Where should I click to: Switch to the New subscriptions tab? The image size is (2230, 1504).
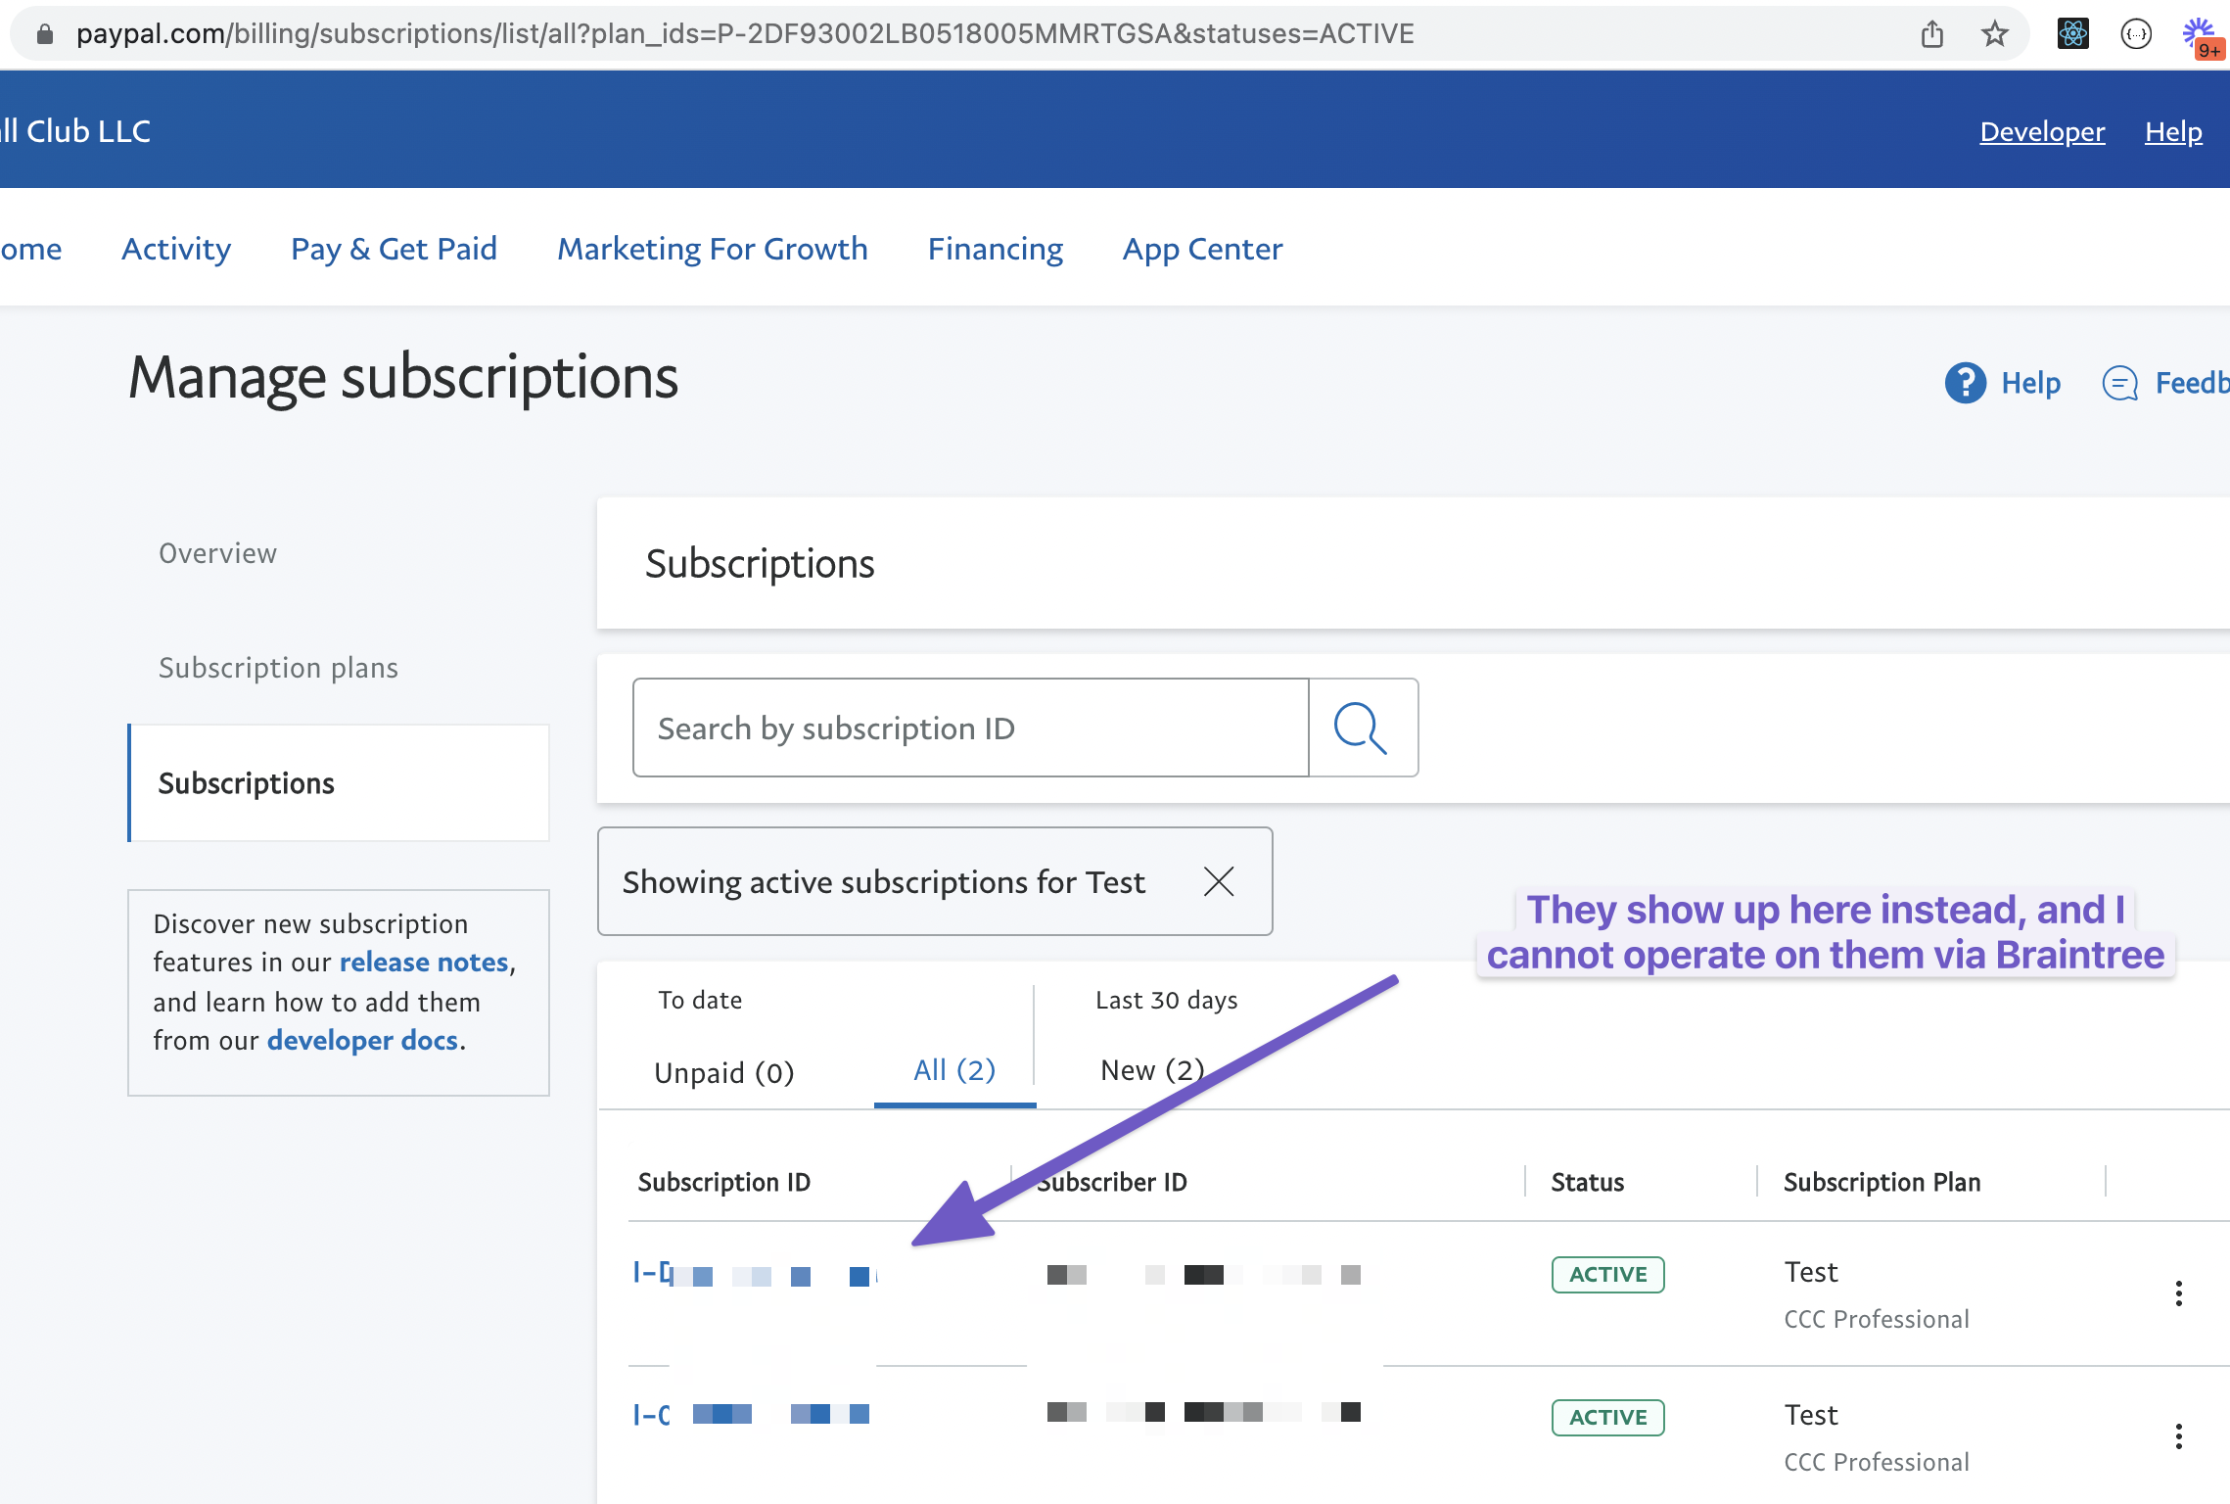[1151, 1069]
